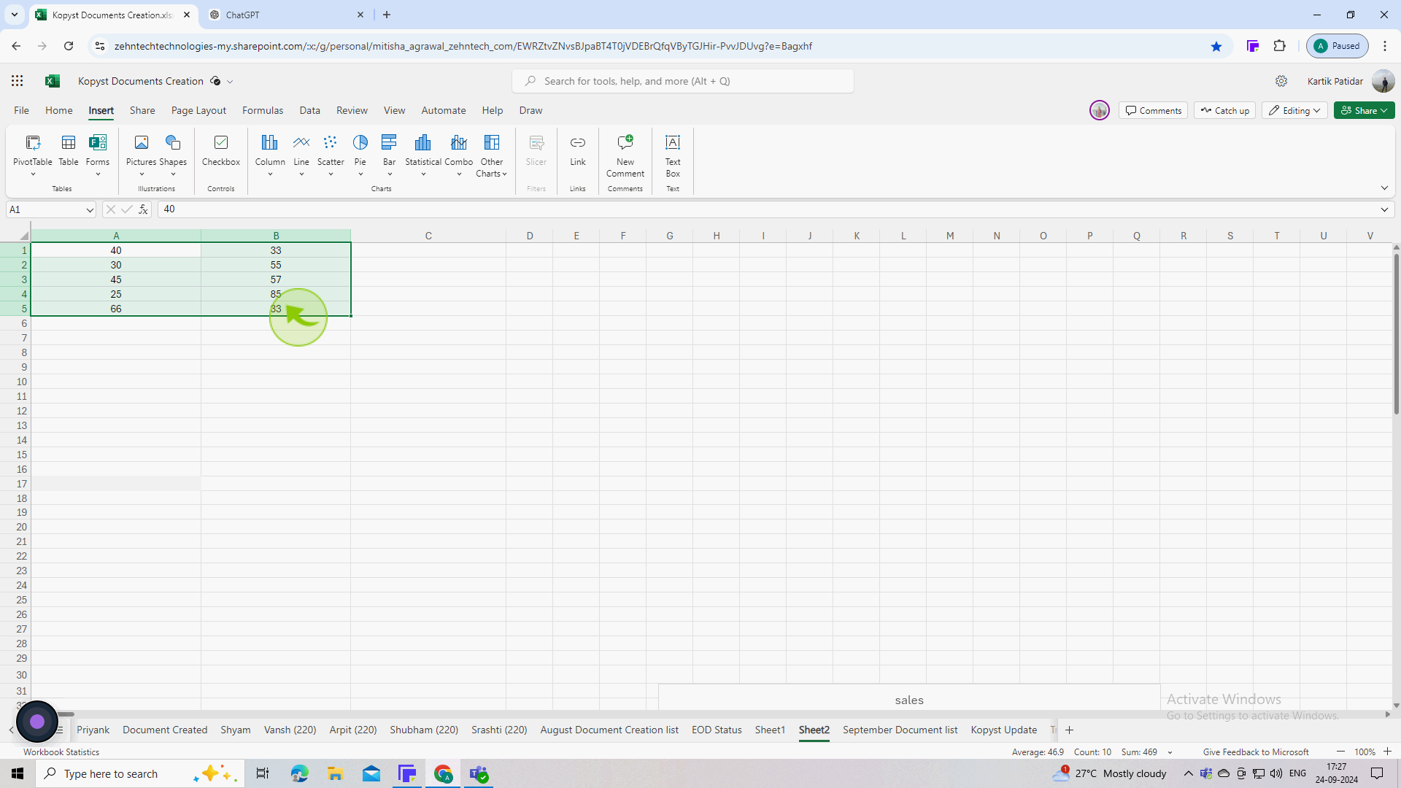Zoom in using the plus icon

pyautogui.click(x=1387, y=752)
